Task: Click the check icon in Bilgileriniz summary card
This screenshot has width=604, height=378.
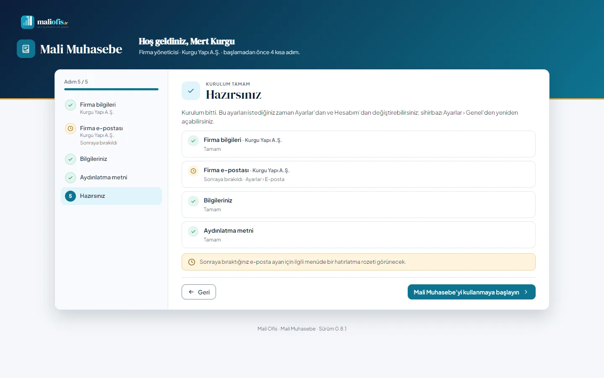Action: (193, 201)
